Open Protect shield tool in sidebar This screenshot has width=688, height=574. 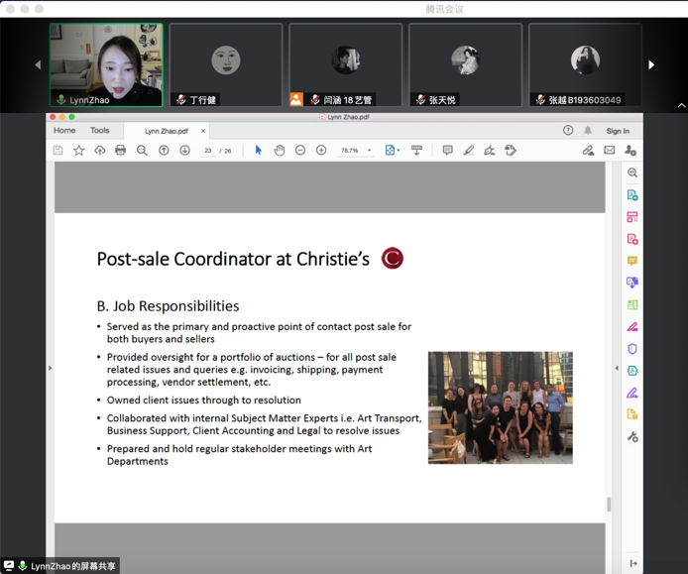click(632, 349)
